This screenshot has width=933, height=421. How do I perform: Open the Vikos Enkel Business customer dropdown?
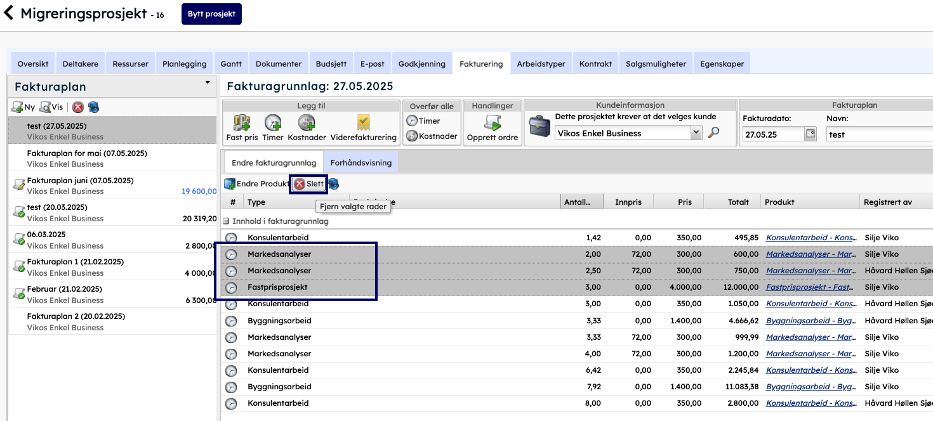(696, 133)
